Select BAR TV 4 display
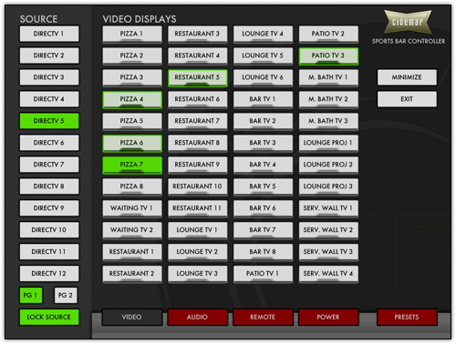This screenshot has height=344, width=456. tap(263, 165)
